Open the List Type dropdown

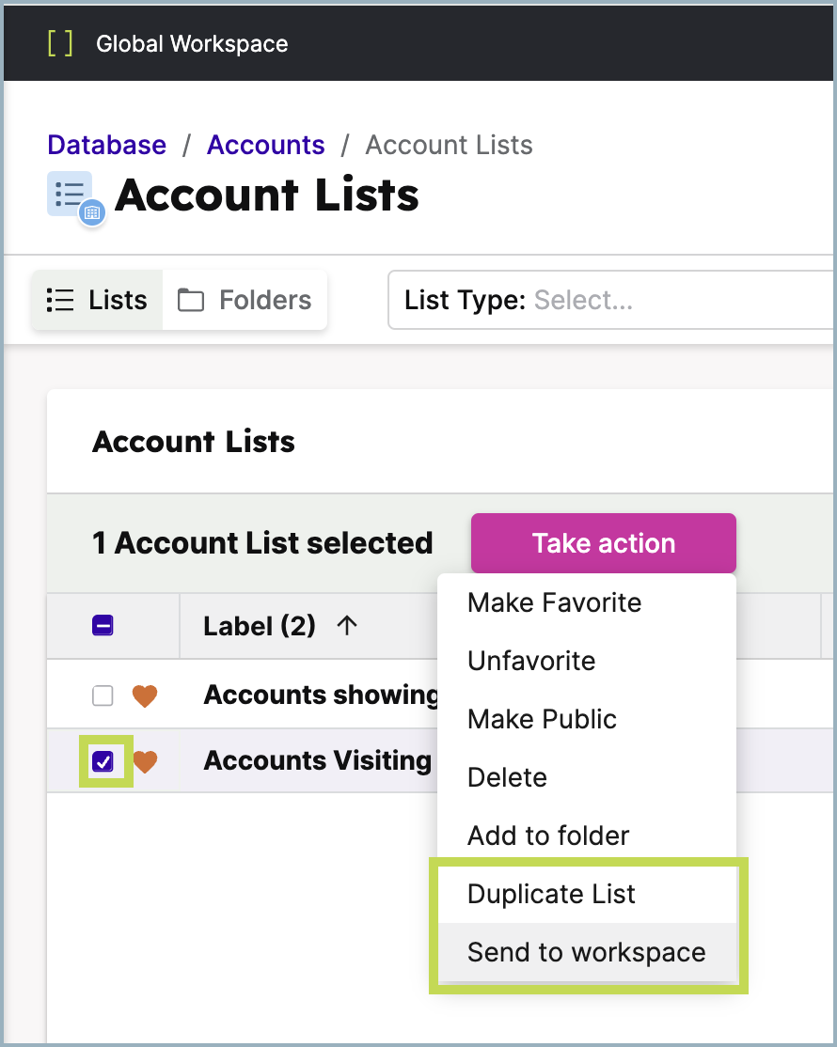coord(611,300)
